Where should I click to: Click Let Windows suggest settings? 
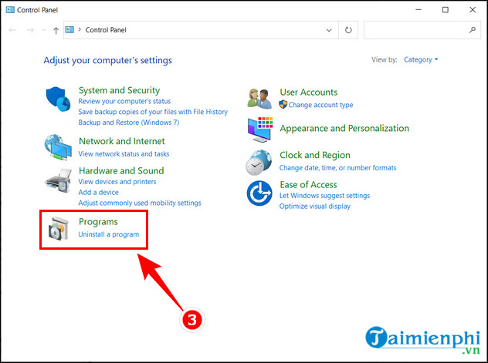point(324,196)
